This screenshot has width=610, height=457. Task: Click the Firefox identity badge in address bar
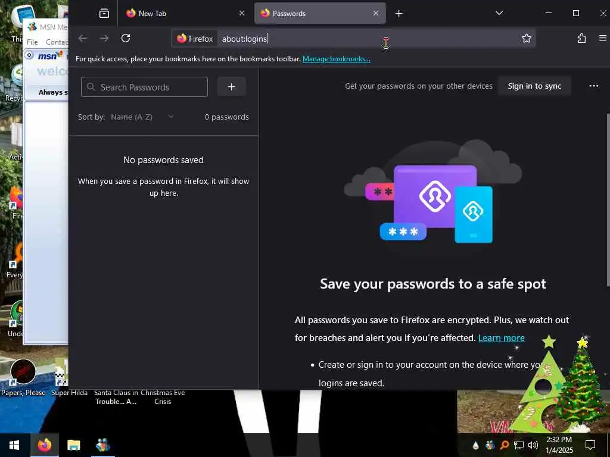click(x=195, y=39)
